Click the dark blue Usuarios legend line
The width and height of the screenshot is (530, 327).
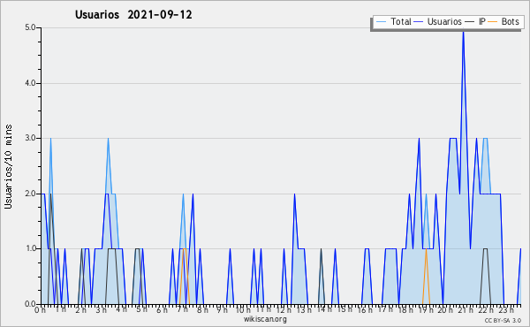[x=419, y=21]
